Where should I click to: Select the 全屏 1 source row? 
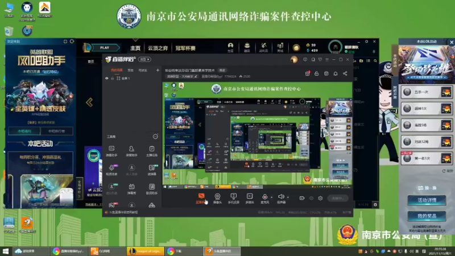132,79
